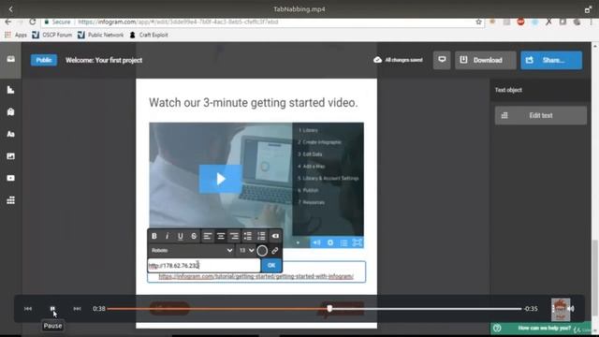Image resolution: width=599 pixels, height=337 pixels.
Task: Open the embedded video settings gear
Action: click(x=330, y=242)
